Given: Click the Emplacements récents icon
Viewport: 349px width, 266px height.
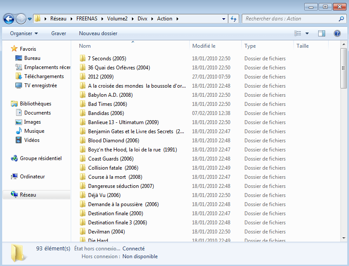Looking at the screenshot, I should point(19,67).
